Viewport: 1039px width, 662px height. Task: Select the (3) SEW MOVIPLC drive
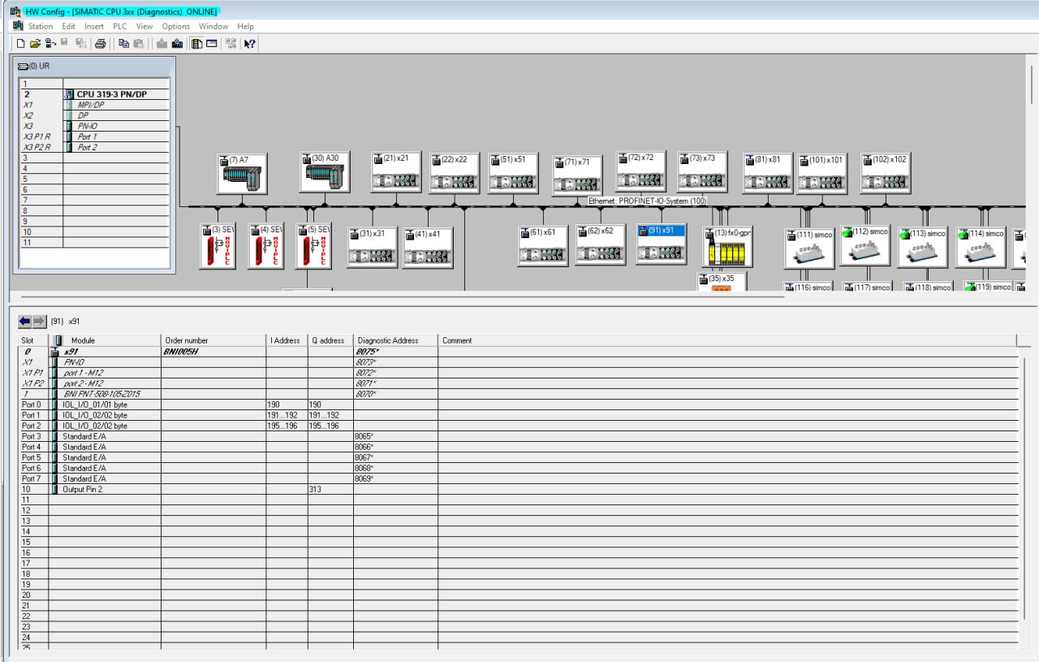point(218,246)
